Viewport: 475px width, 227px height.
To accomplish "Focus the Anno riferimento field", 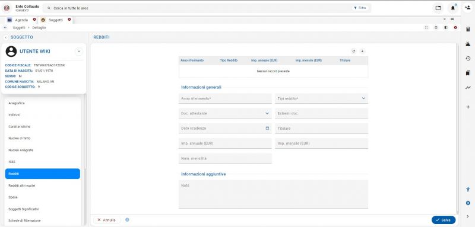I will [x=225, y=98].
